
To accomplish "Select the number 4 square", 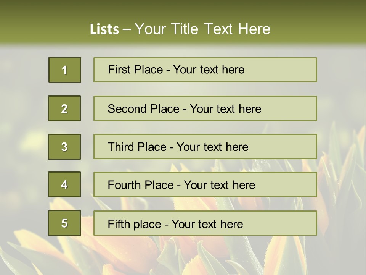I will click(x=64, y=184).
